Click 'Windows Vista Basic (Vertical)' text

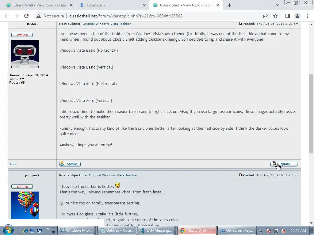click(86, 67)
